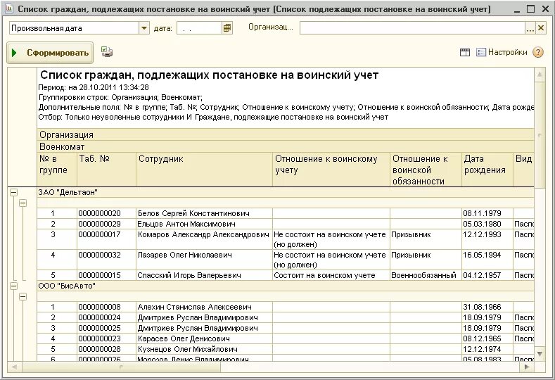The height and width of the screenshot is (380, 555).
Task: Select cell Комаров Александр Александрович
Action: [204, 239]
